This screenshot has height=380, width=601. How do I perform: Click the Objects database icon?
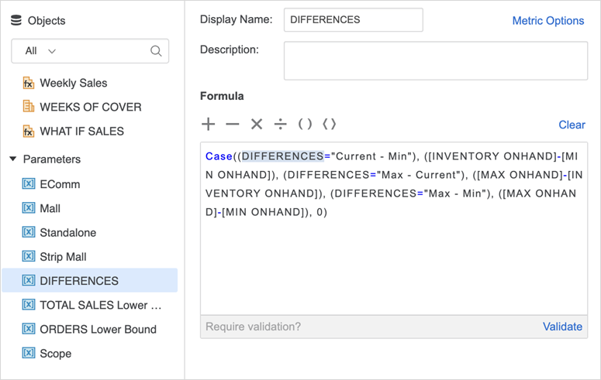coord(16,21)
